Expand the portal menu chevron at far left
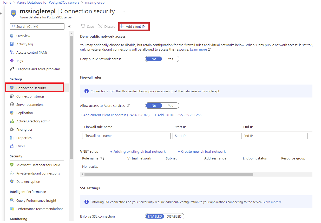Screen dimensions: 321x223 click(x=1, y=13)
